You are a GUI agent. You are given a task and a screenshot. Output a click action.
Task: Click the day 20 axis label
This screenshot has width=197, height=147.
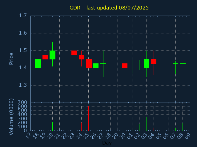click(x=50, y=136)
